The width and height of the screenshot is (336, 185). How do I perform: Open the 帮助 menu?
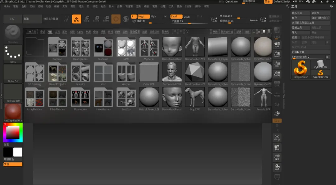click(207, 7)
